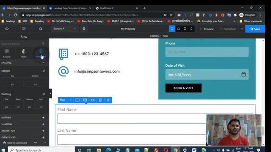Open the Variant A dropdown
The height and width of the screenshot is (152, 271).
[x=64, y=29]
